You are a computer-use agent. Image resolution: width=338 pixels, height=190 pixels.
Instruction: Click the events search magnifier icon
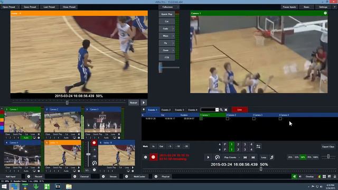coord(221,110)
